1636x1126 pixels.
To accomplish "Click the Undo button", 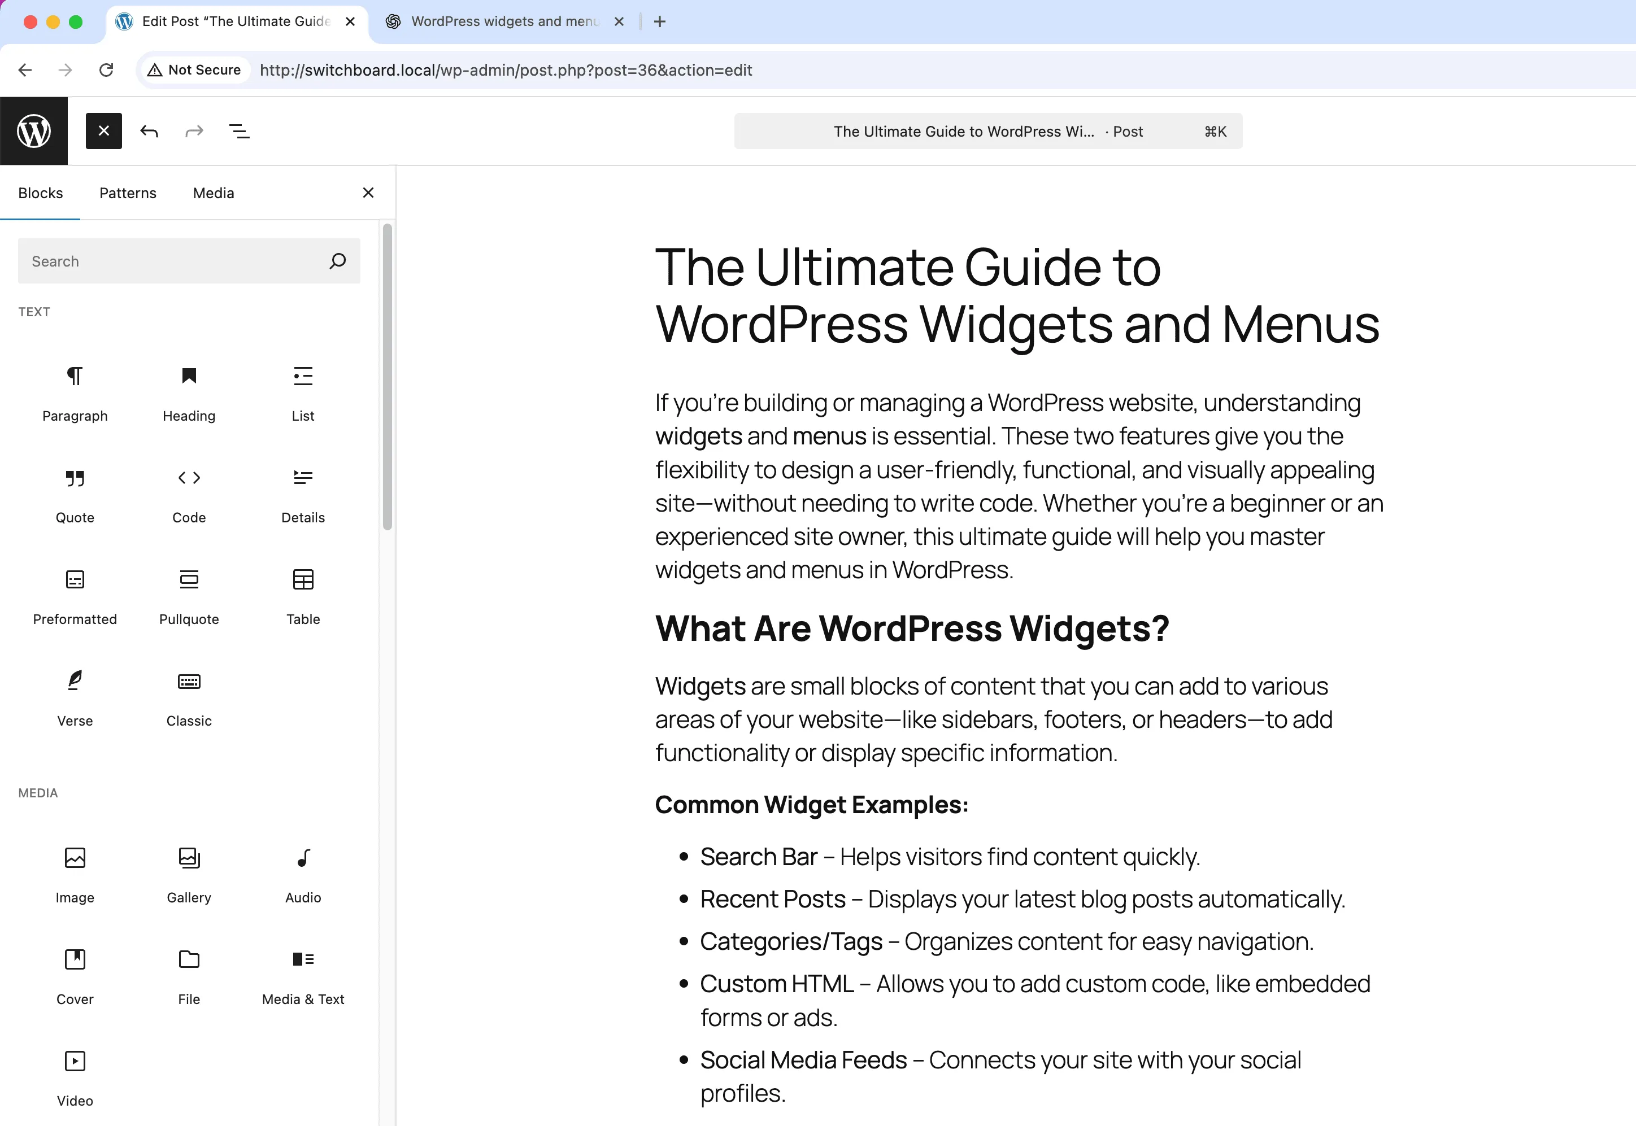I will 149,131.
